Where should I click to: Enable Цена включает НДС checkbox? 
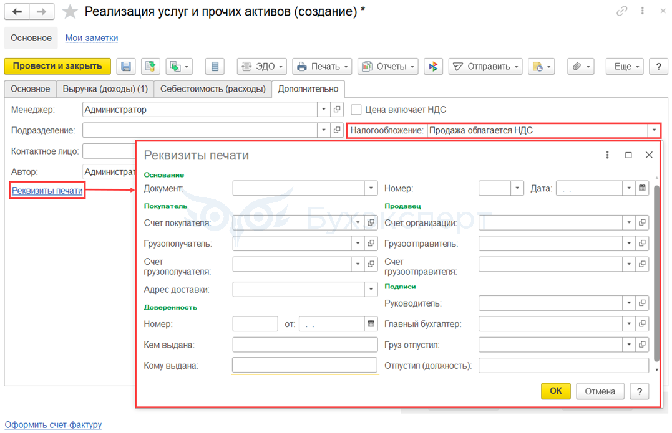point(356,110)
